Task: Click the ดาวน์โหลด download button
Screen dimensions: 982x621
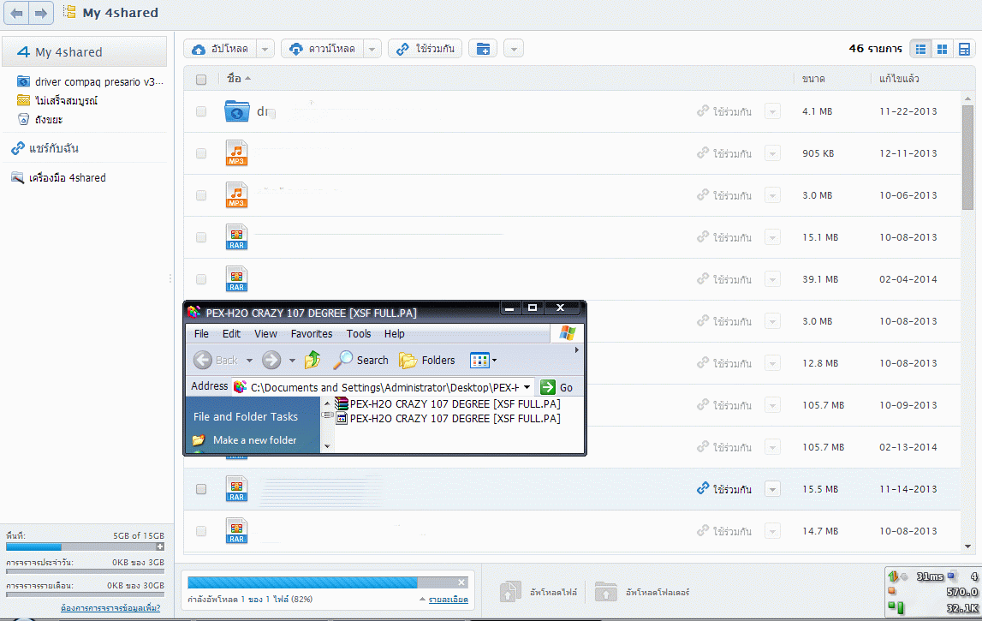Action: click(x=323, y=49)
